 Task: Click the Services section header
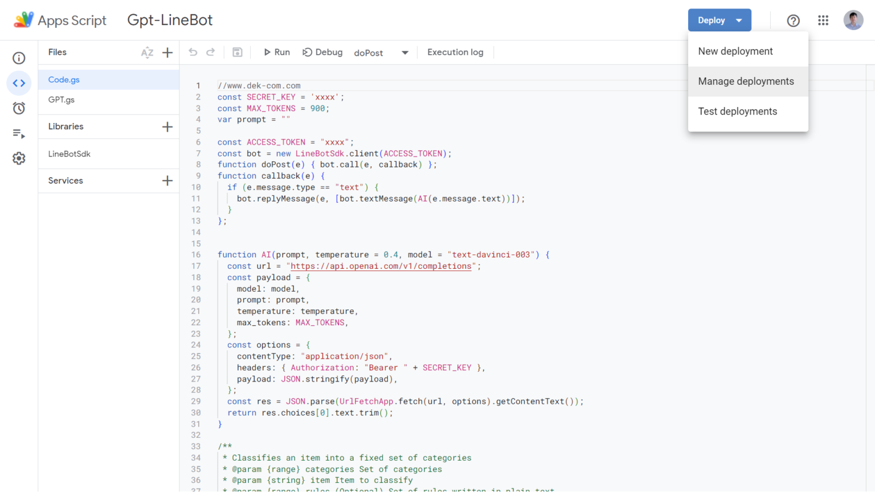66,181
